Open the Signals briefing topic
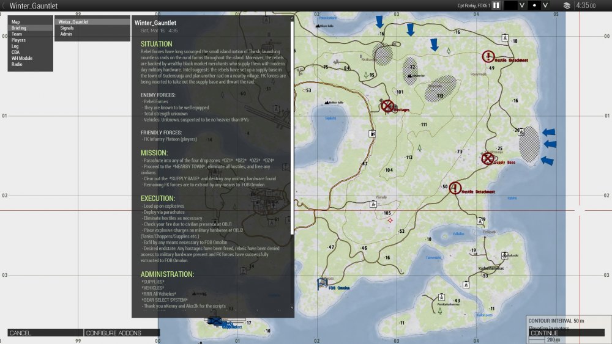Image resolution: width=612 pixels, height=344 pixels. click(68, 28)
